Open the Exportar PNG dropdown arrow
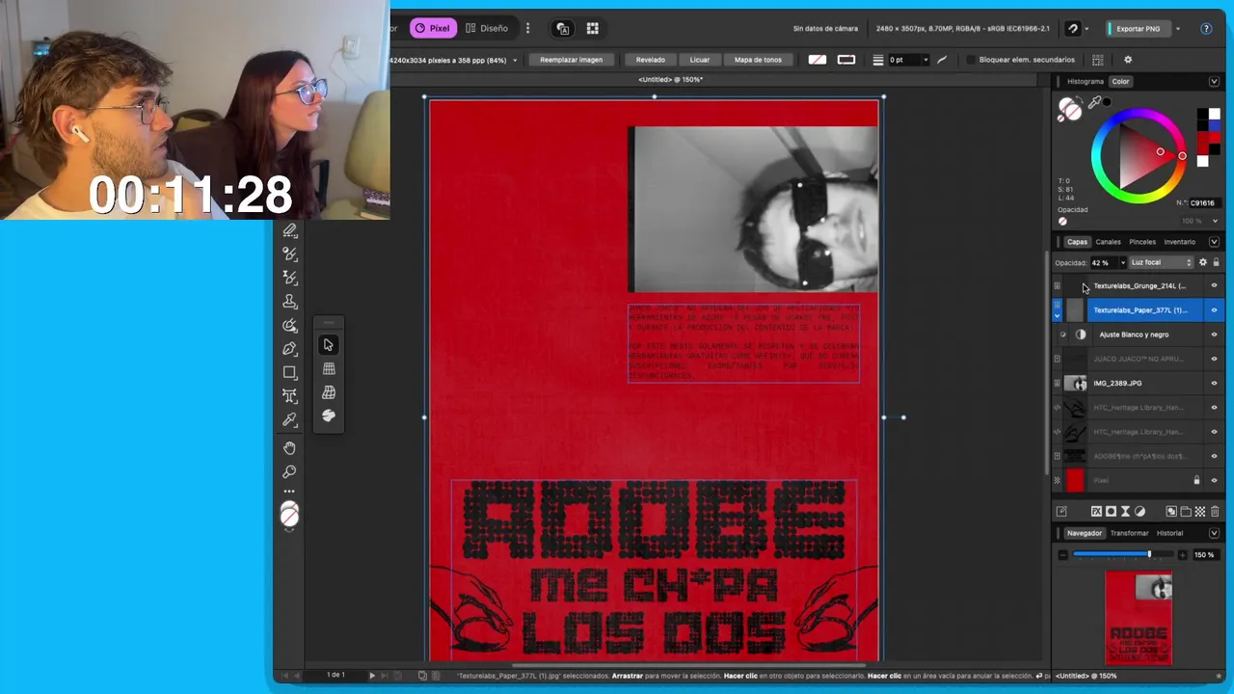Viewport: 1234px width, 694px height. [1178, 29]
